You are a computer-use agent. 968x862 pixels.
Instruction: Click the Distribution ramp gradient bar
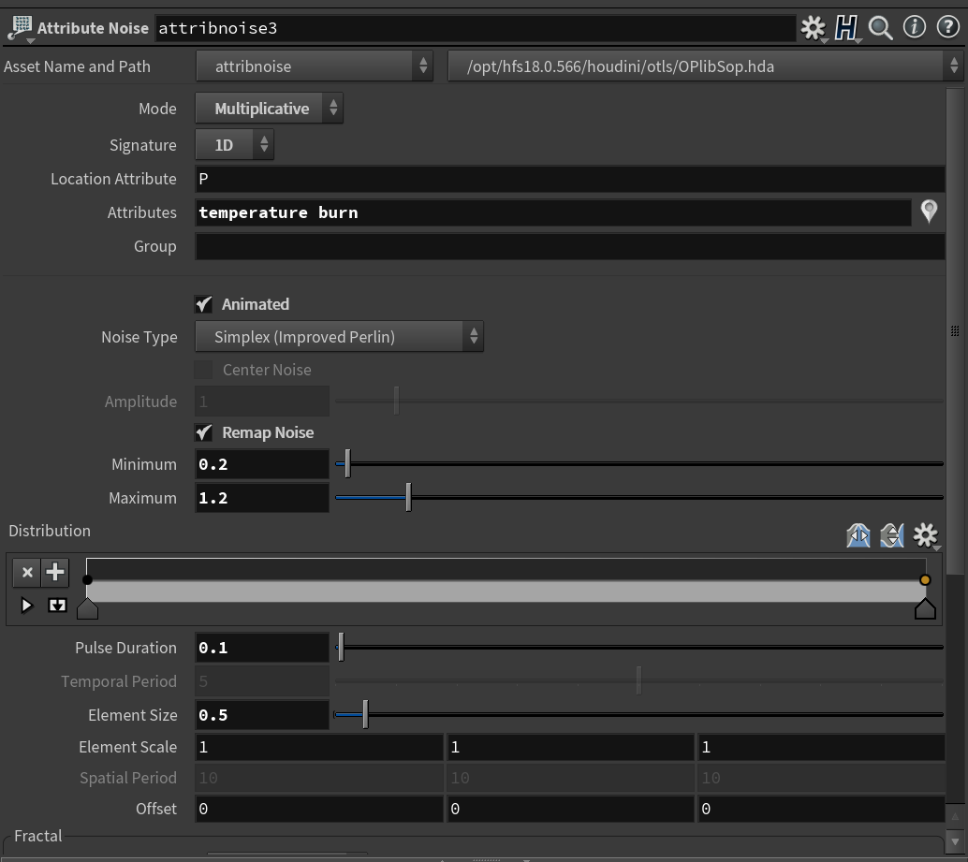pos(506,580)
